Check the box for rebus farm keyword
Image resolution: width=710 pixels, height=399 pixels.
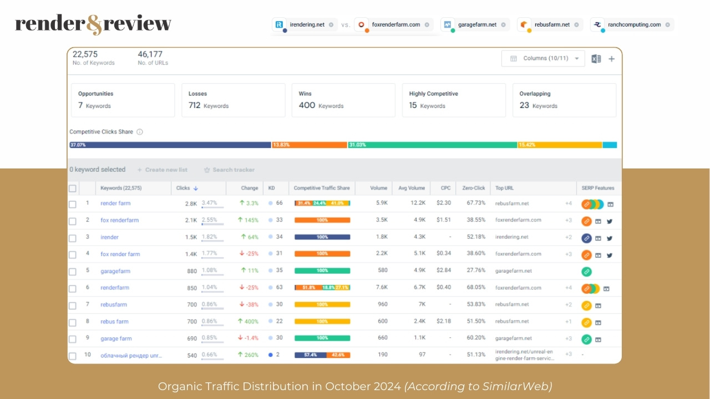coord(72,322)
